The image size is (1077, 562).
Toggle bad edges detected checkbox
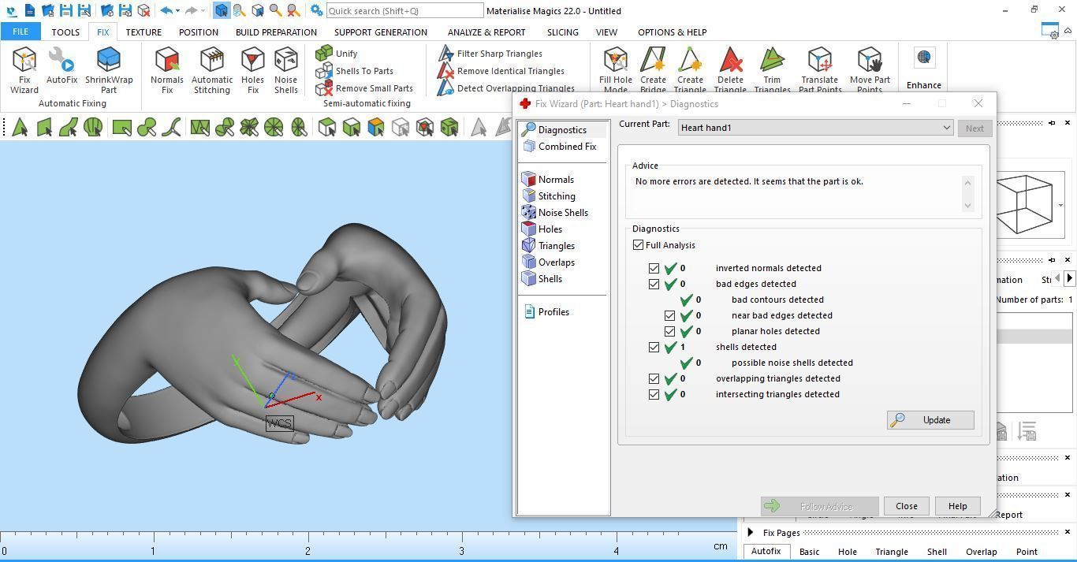[654, 284]
